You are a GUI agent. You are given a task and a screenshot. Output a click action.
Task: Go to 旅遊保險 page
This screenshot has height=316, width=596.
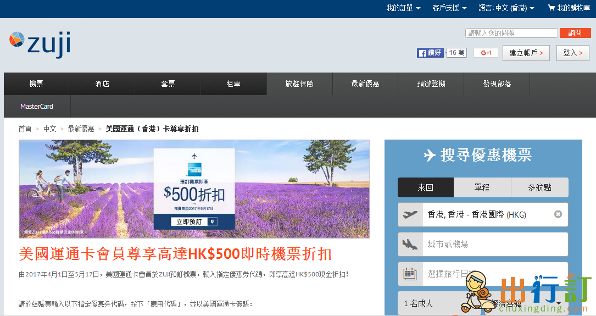299,84
